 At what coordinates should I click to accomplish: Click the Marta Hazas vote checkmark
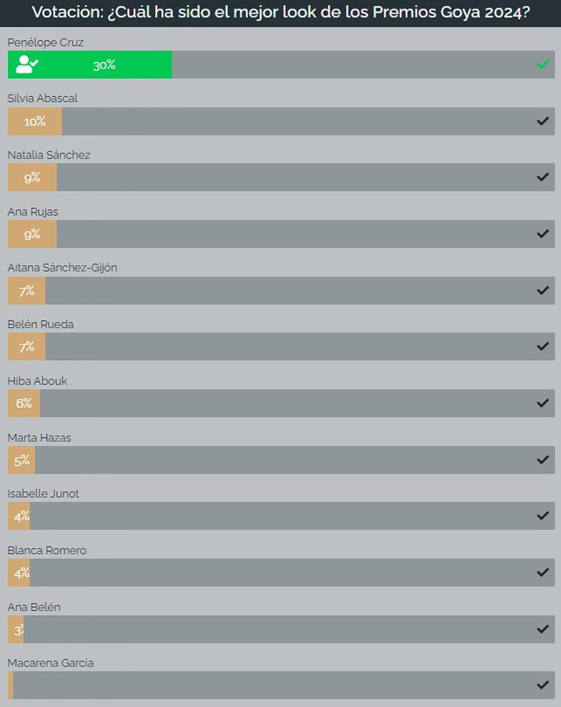[543, 459]
